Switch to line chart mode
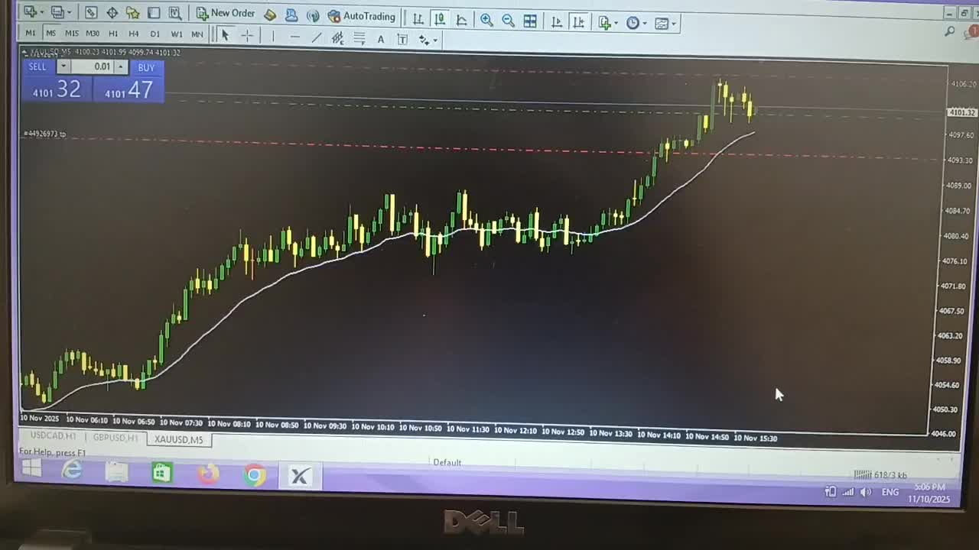The height and width of the screenshot is (550, 979). click(461, 20)
